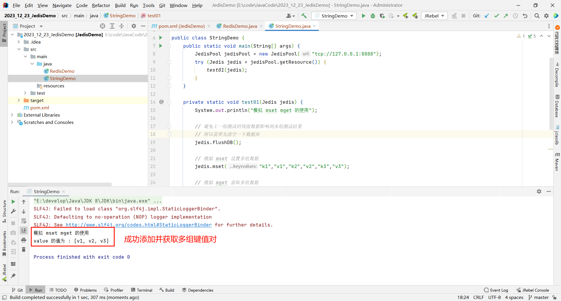Open Event Log panel
Image resolution: width=561 pixels, height=301 pixels.
496,290
